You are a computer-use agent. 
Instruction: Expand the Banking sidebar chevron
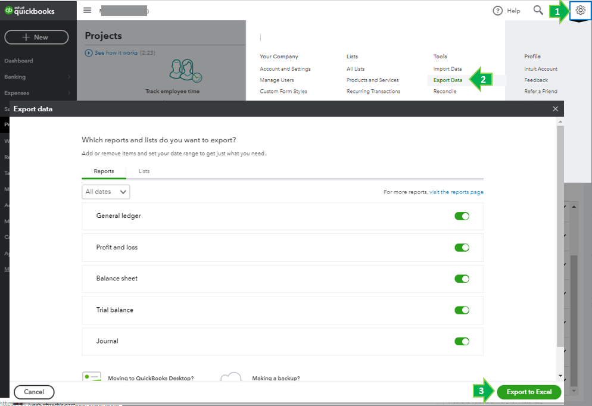69,77
